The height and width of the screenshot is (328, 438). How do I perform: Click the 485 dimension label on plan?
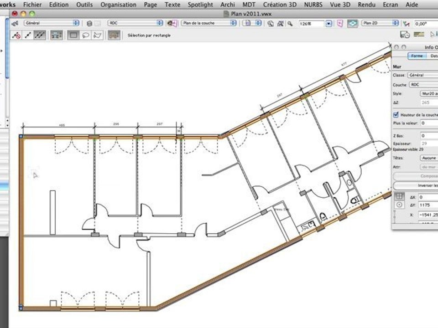pyautogui.click(x=62, y=125)
